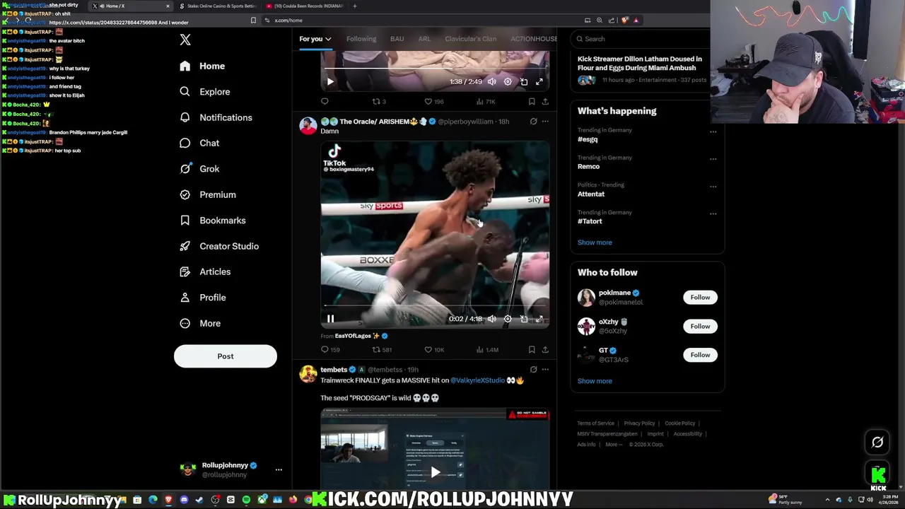Bookmark The Oracle boxing post
Viewport: 905px width, 509px height.
click(532, 350)
